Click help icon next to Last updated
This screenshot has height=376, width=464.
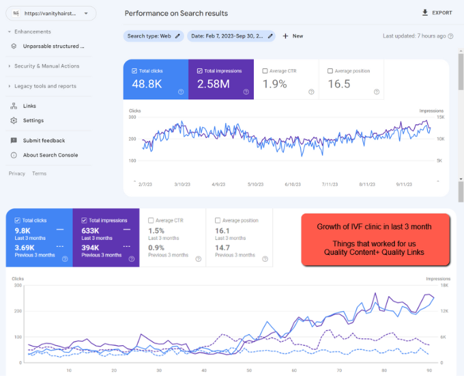click(x=450, y=36)
